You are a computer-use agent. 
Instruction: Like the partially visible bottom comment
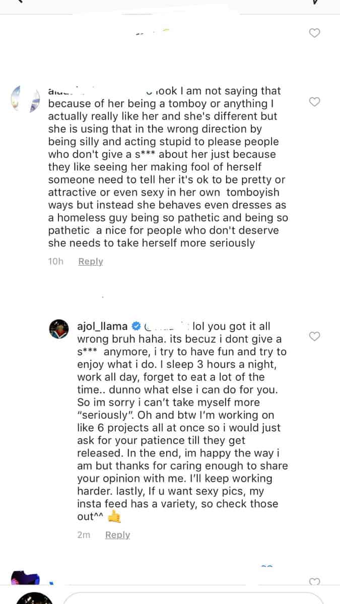pos(314,582)
